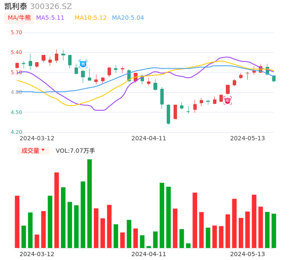The image size is (294, 260).
Task: Click the 300326.SZ stock code
Action: pos(51,6)
